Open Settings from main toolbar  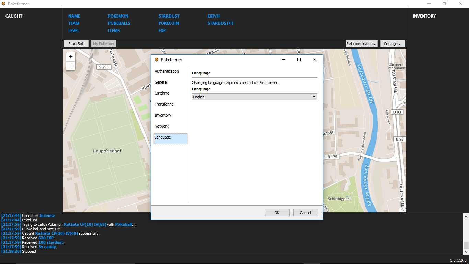tap(393, 44)
